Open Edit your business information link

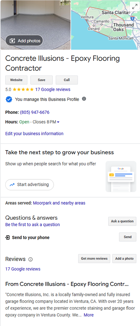(x=34, y=134)
